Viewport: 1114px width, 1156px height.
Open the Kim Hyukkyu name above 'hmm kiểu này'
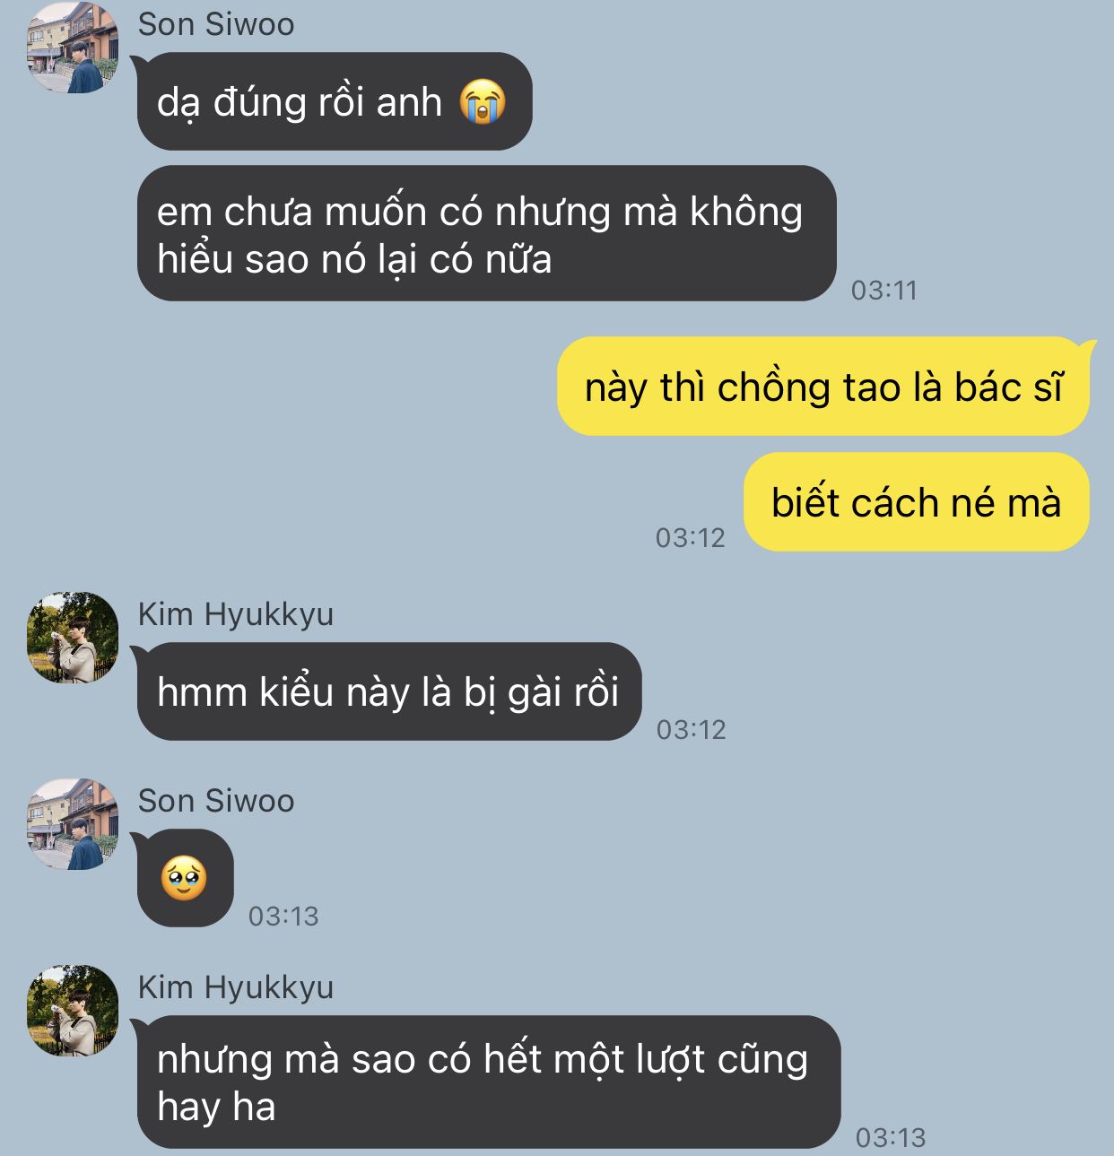point(236,614)
